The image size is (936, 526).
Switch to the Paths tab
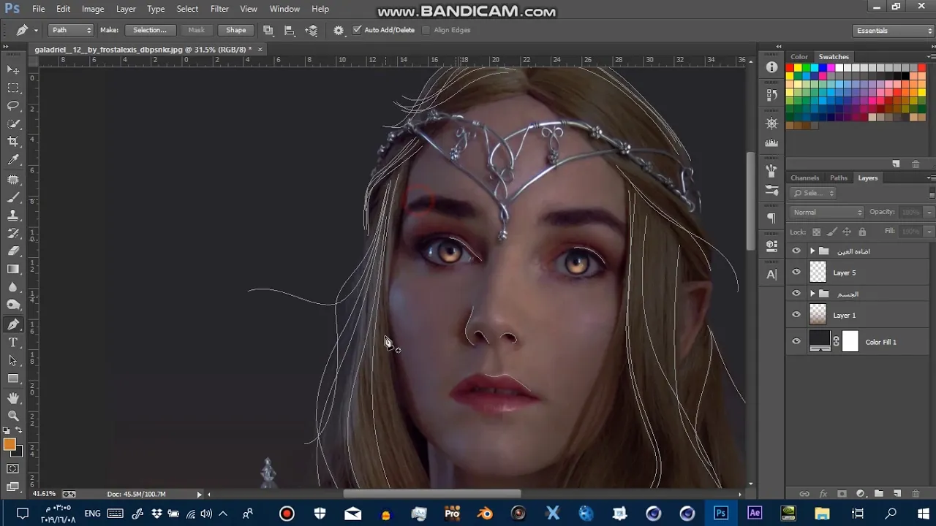(839, 178)
